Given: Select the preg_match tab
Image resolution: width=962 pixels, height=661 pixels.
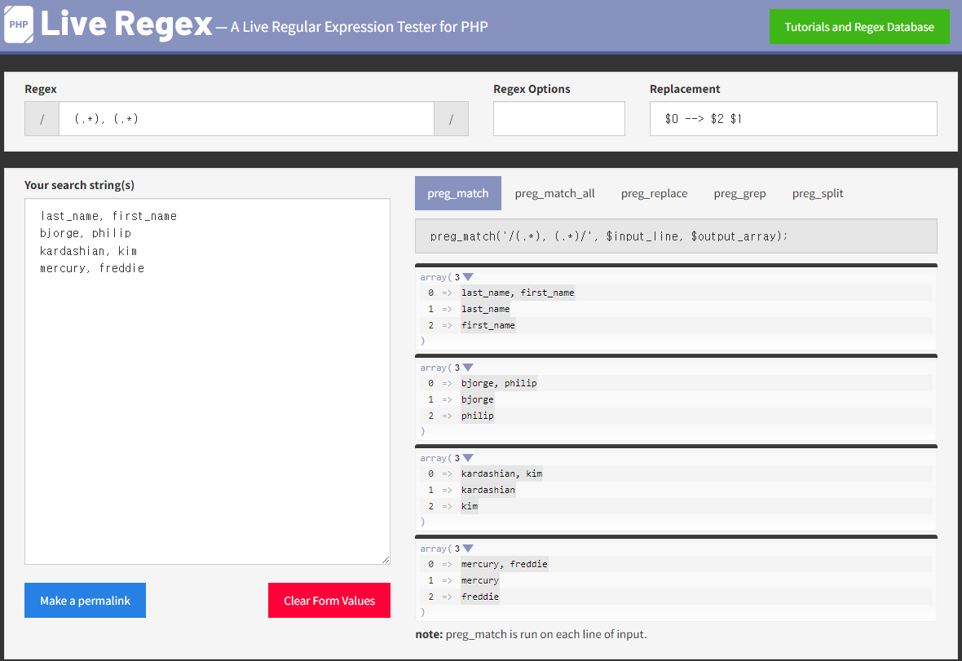Looking at the screenshot, I should click(457, 193).
